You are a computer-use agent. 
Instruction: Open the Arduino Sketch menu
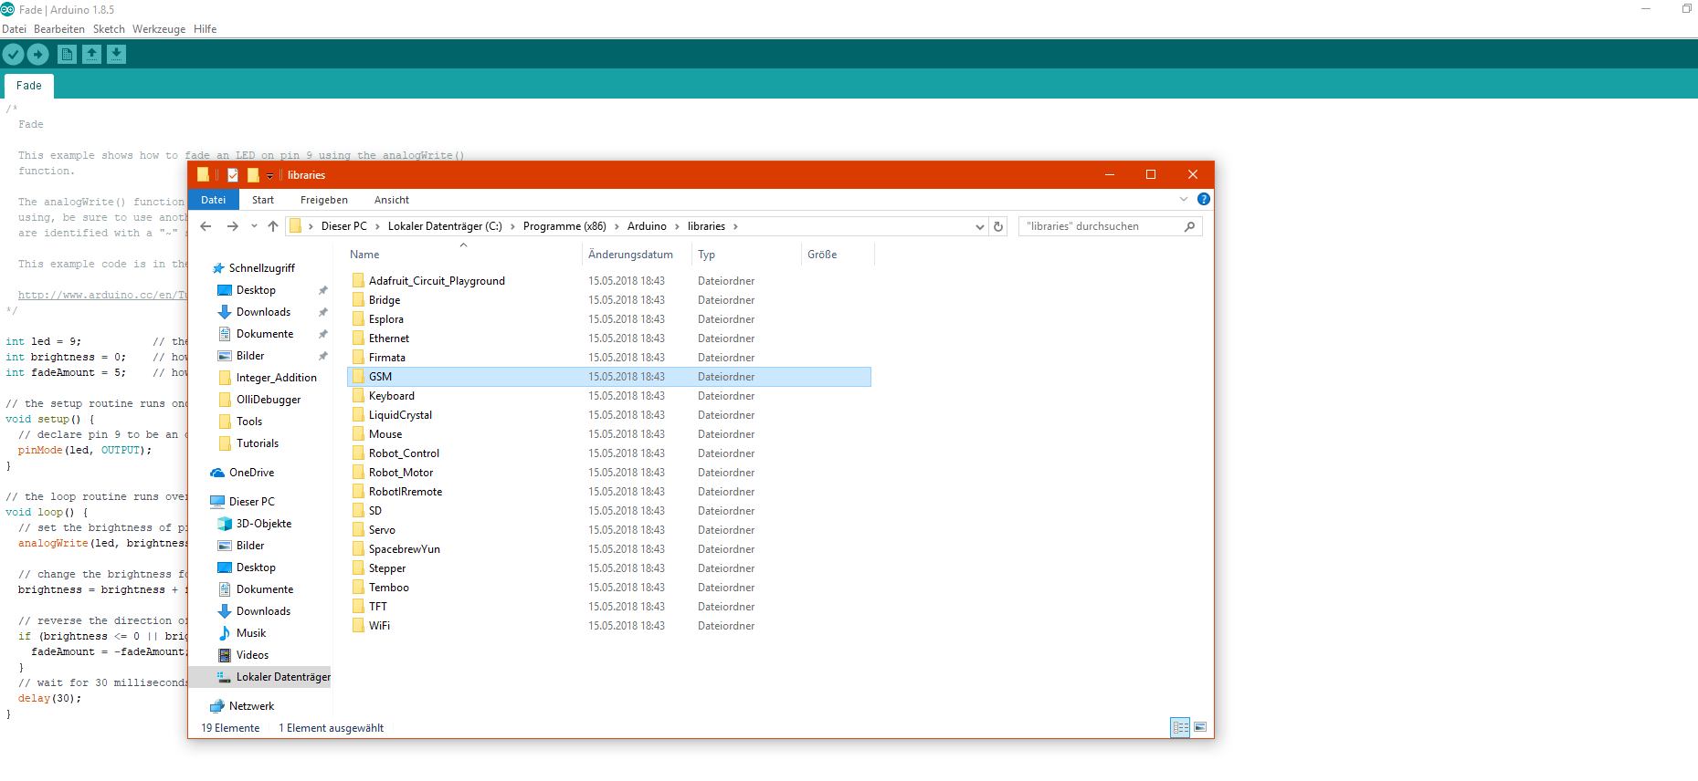109,29
